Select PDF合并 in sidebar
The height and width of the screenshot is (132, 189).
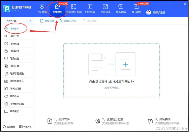point(17,29)
